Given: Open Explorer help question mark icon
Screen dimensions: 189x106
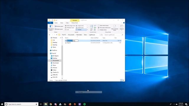Looking at the screenshot, I should (x=124, y=23).
